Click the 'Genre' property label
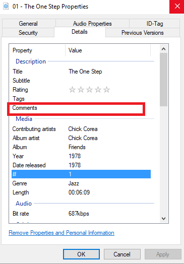Image resolution: width=184 pixels, height=264 pixels. tap(20, 183)
